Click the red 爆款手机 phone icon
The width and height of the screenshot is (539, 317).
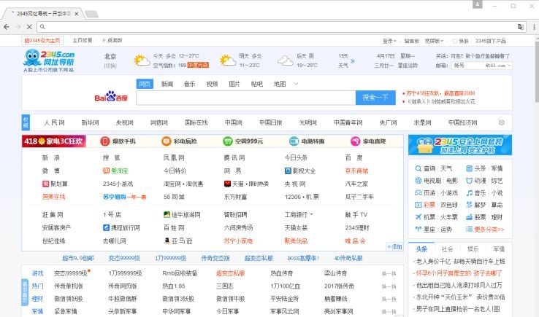[105, 141]
